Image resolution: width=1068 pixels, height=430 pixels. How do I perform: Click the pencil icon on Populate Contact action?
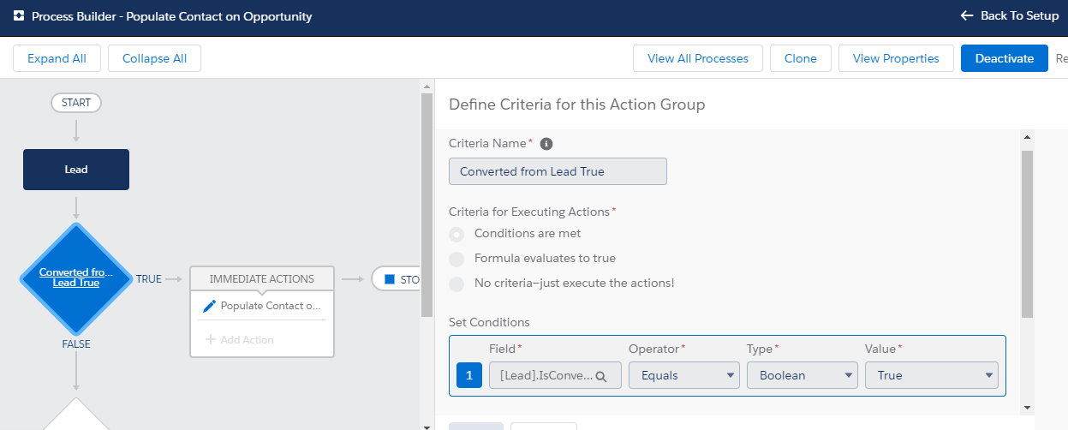(209, 306)
